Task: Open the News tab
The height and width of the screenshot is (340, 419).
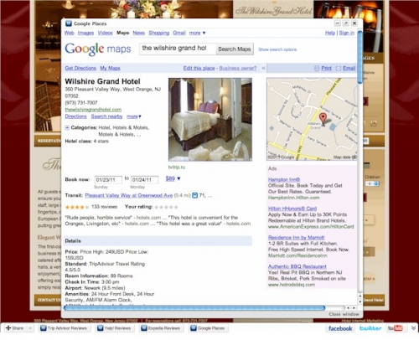Action: 138,33
